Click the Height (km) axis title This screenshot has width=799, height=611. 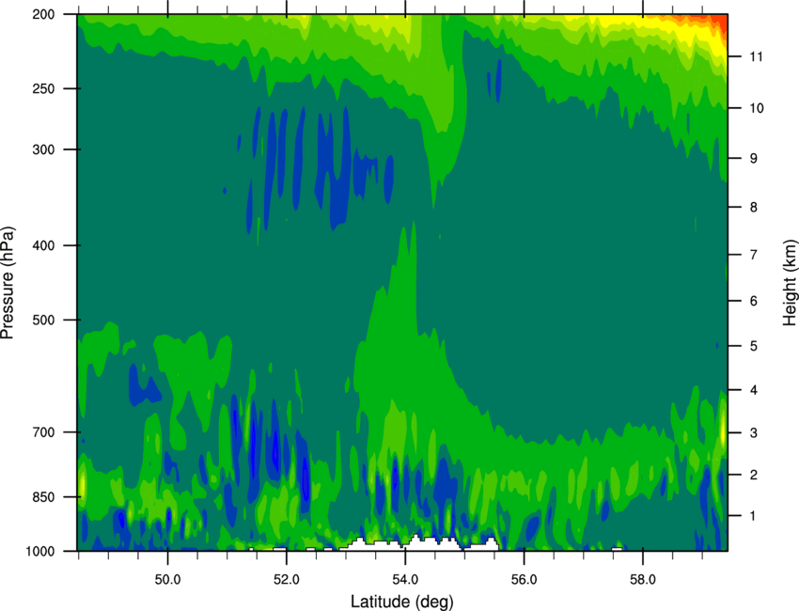[x=790, y=282]
